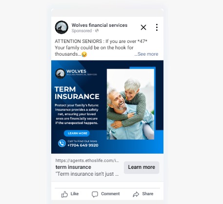Open the three-dot post options menu
Viewport: 223px width, 204px height.
pyautogui.click(x=157, y=27)
